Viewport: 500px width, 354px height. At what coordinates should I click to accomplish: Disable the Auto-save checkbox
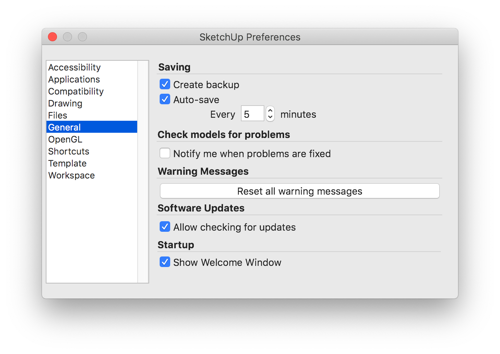coord(165,99)
